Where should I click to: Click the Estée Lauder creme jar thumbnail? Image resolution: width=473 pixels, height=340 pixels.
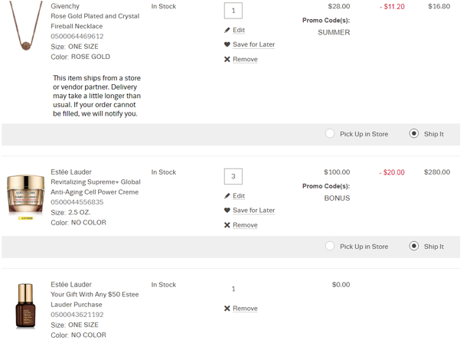coord(25,196)
